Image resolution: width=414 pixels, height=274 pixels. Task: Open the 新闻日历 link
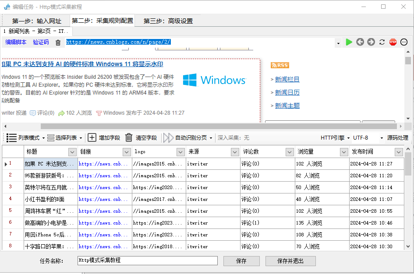click(x=287, y=92)
